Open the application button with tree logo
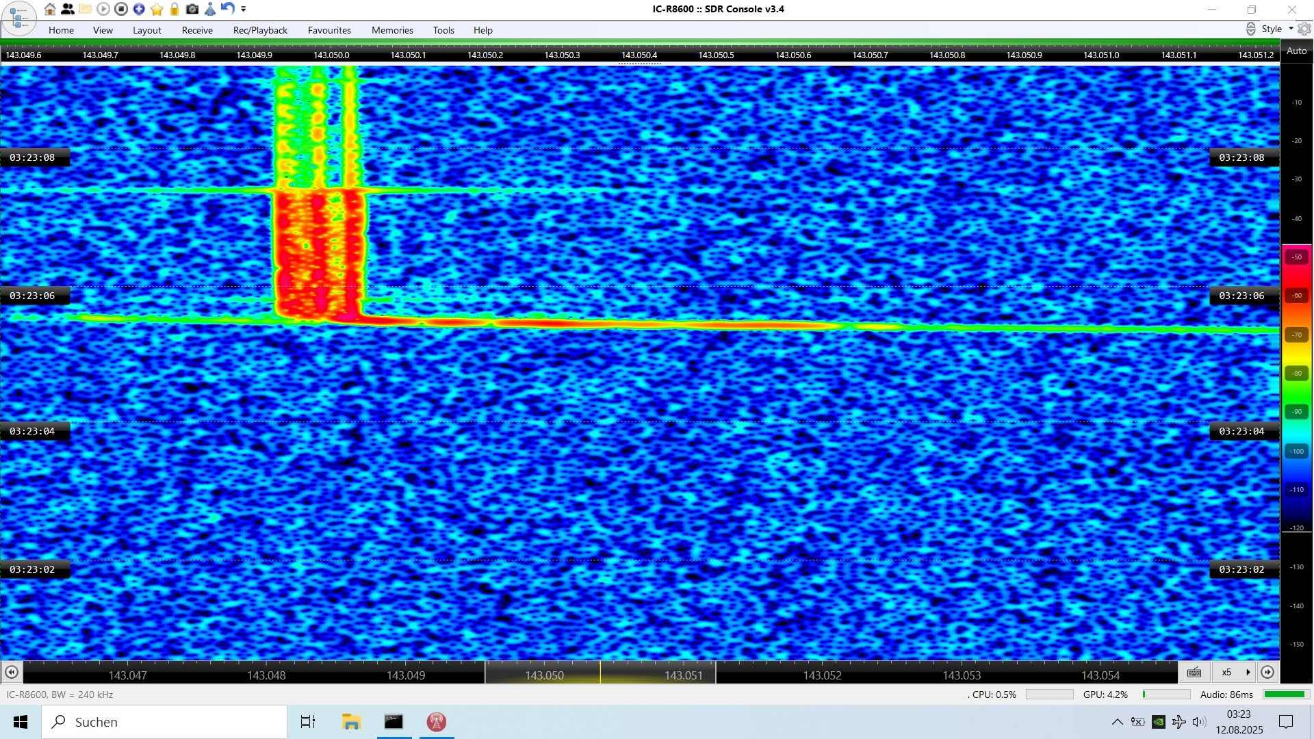1314x739 pixels. (x=18, y=18)
